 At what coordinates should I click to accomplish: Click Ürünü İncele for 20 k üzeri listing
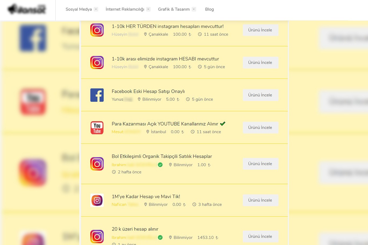[x=260, y=236]
